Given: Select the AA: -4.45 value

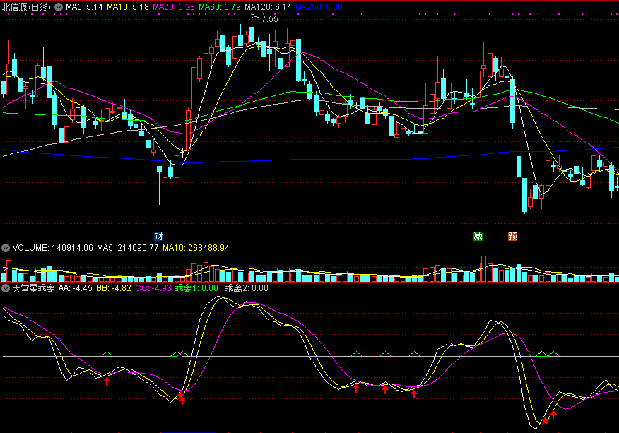Looking at the screenshot, I should 76,288.
